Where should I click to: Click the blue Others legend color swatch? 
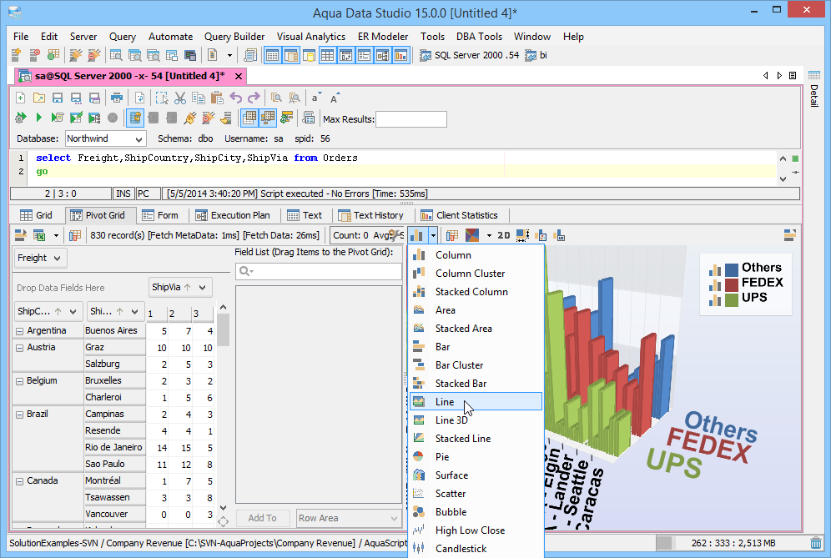pyautogui.click(x=731, y=269)
